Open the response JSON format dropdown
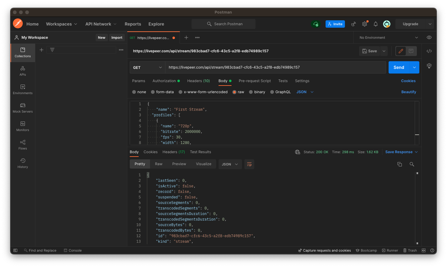This screenshot has height=267, width=447. (230, 164)
